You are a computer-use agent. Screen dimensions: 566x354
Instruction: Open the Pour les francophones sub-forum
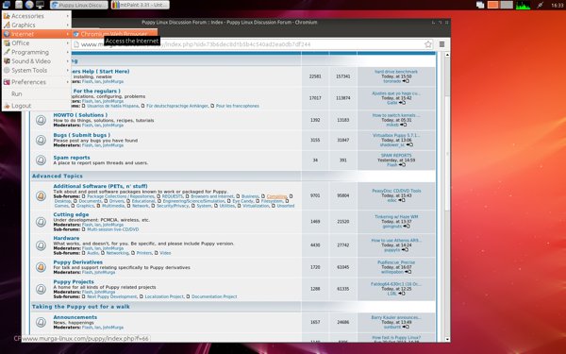[238, 106]
